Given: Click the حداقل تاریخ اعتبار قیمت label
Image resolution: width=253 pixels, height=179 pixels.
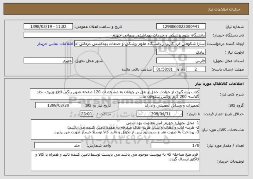Looking at the screenshot, I should 224,114.
